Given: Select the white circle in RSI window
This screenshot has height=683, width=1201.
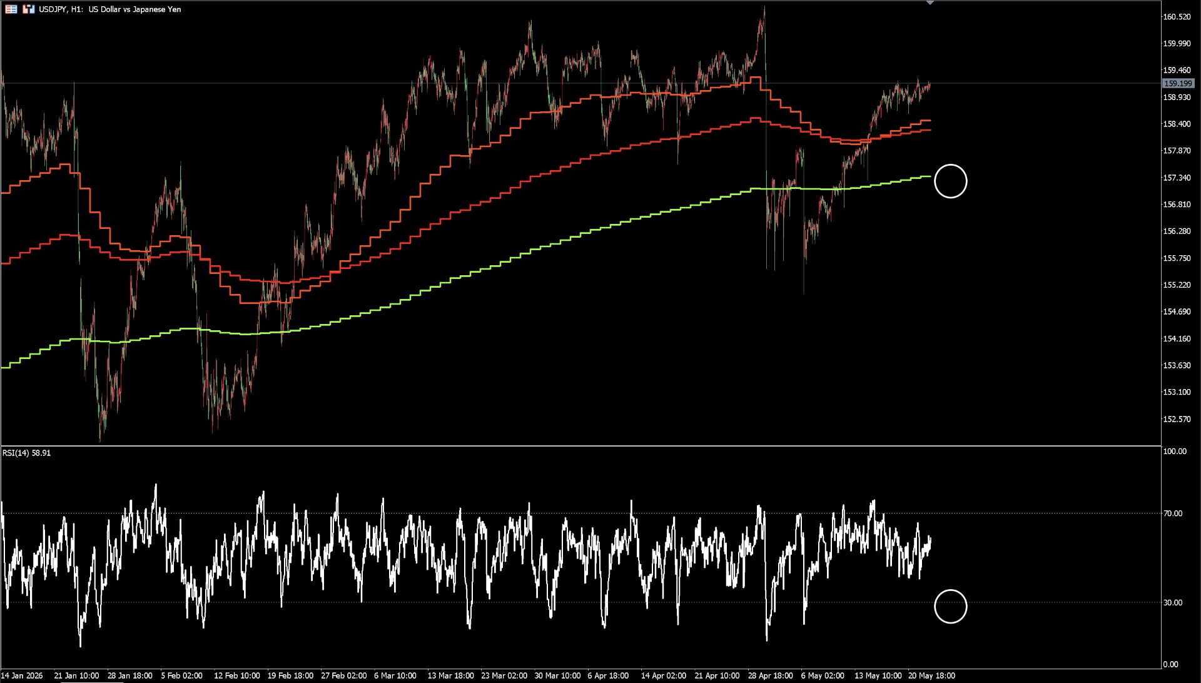Looking at the screenshot, I should pyautogui.click(x=950, y=607).
